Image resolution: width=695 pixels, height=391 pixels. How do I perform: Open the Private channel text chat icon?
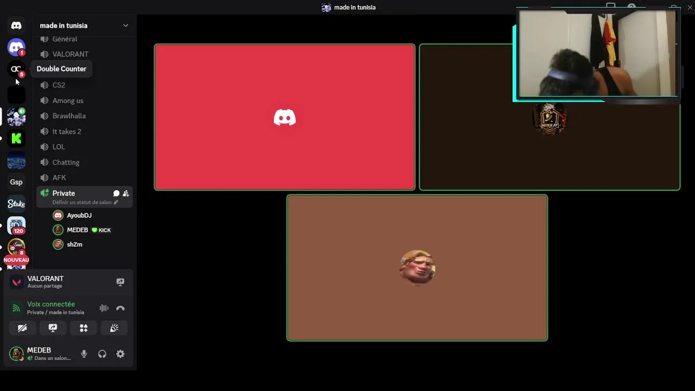click(116, 193)
